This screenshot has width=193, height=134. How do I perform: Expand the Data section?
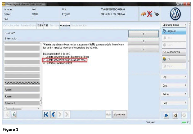[x=186, y=86]
